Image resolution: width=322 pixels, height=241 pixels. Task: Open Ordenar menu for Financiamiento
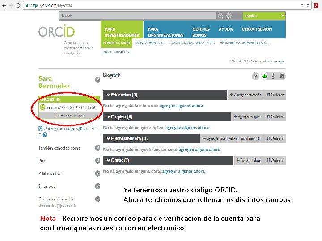(x=275, y=138)
